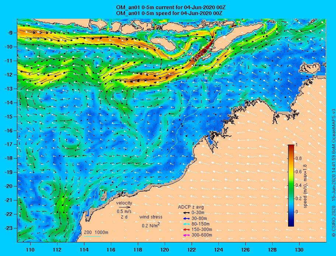Click the colorbar tick label '0'
336x256 pixels.
pos(297,212)
